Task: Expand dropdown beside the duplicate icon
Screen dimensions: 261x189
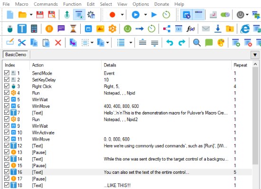Action: [x=108, y=43]
